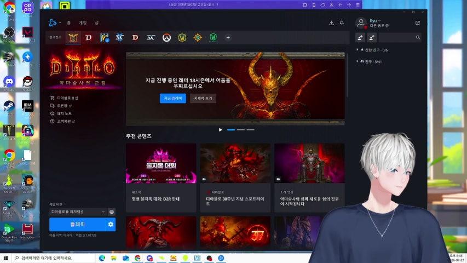Open the notifications bell
Image resolution: width=467 pixels, height=263 pixels.
(x=342, y=23)
